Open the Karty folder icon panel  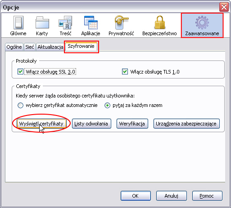(42, 23)
